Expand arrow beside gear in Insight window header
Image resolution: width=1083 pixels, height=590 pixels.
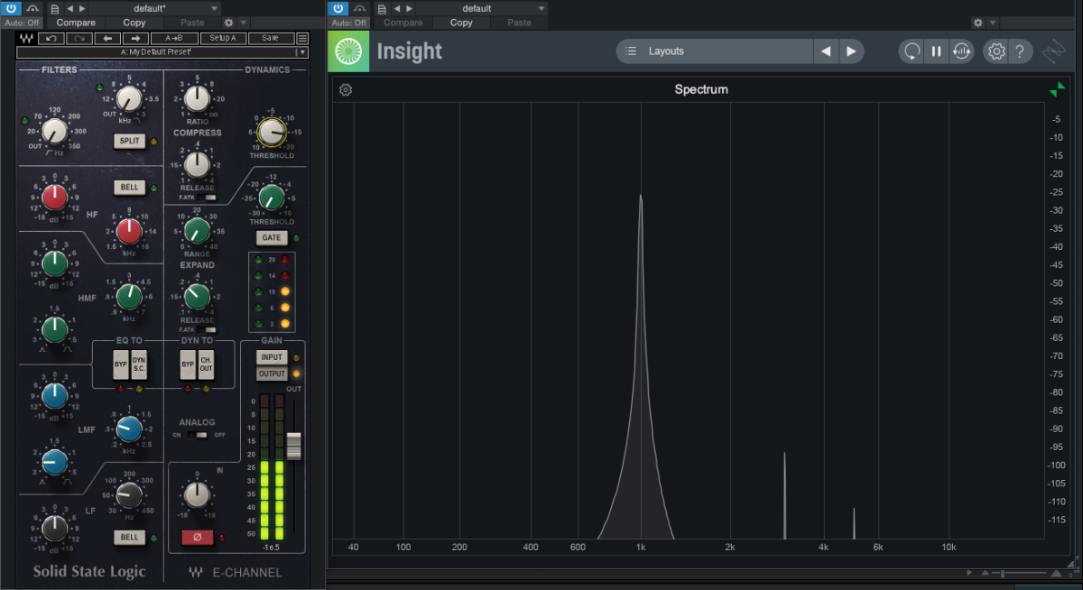coord(993,23)
